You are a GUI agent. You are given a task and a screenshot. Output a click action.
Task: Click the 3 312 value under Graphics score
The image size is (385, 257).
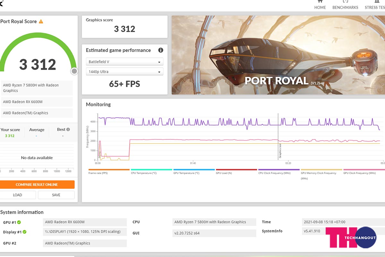tap(124, 29)
